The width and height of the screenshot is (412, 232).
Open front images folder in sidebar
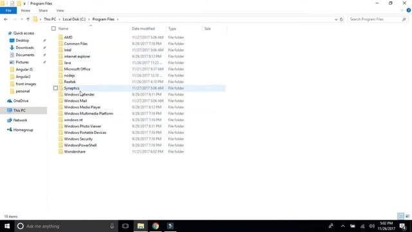[26, 84]
